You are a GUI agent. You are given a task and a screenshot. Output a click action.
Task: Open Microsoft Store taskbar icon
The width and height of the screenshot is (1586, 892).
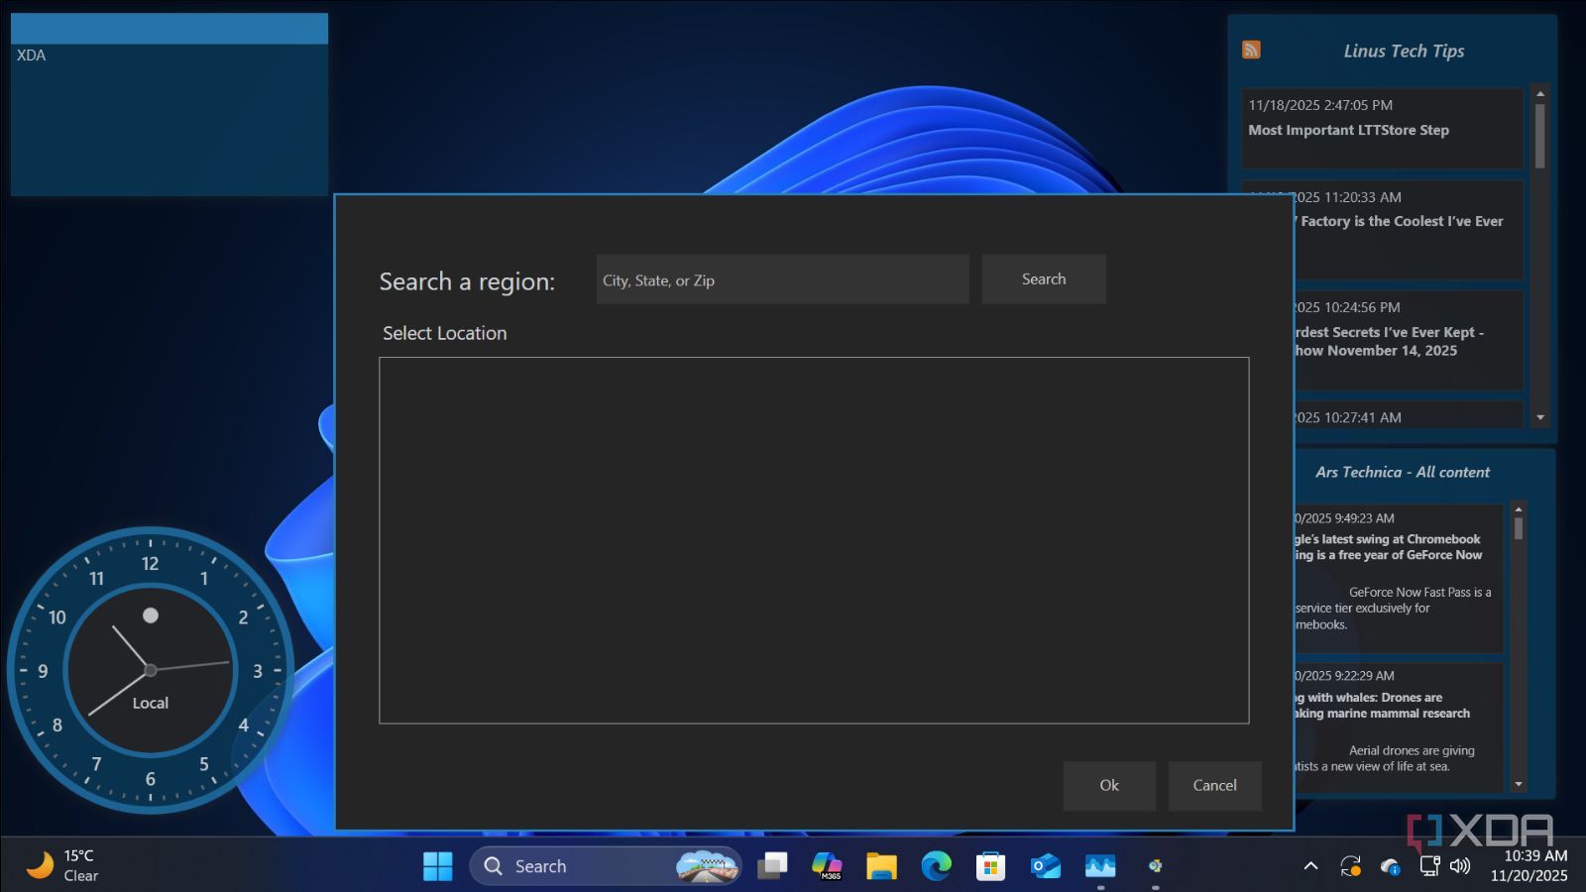pyautogui.click(x=990, y=866)
